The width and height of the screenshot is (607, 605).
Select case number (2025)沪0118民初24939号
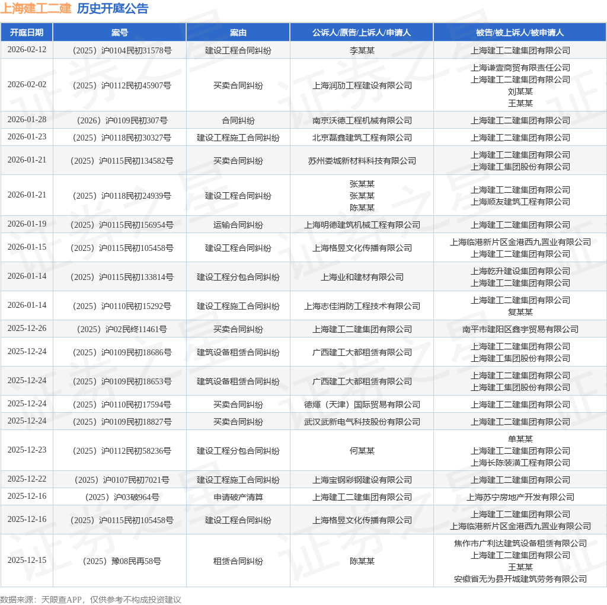(x=122, y=196)
